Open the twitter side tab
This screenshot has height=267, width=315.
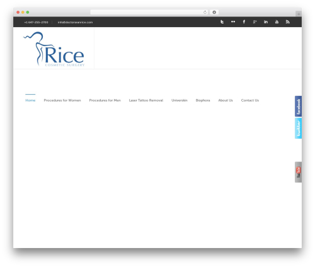pyautogui.click(x=298, y=128)
